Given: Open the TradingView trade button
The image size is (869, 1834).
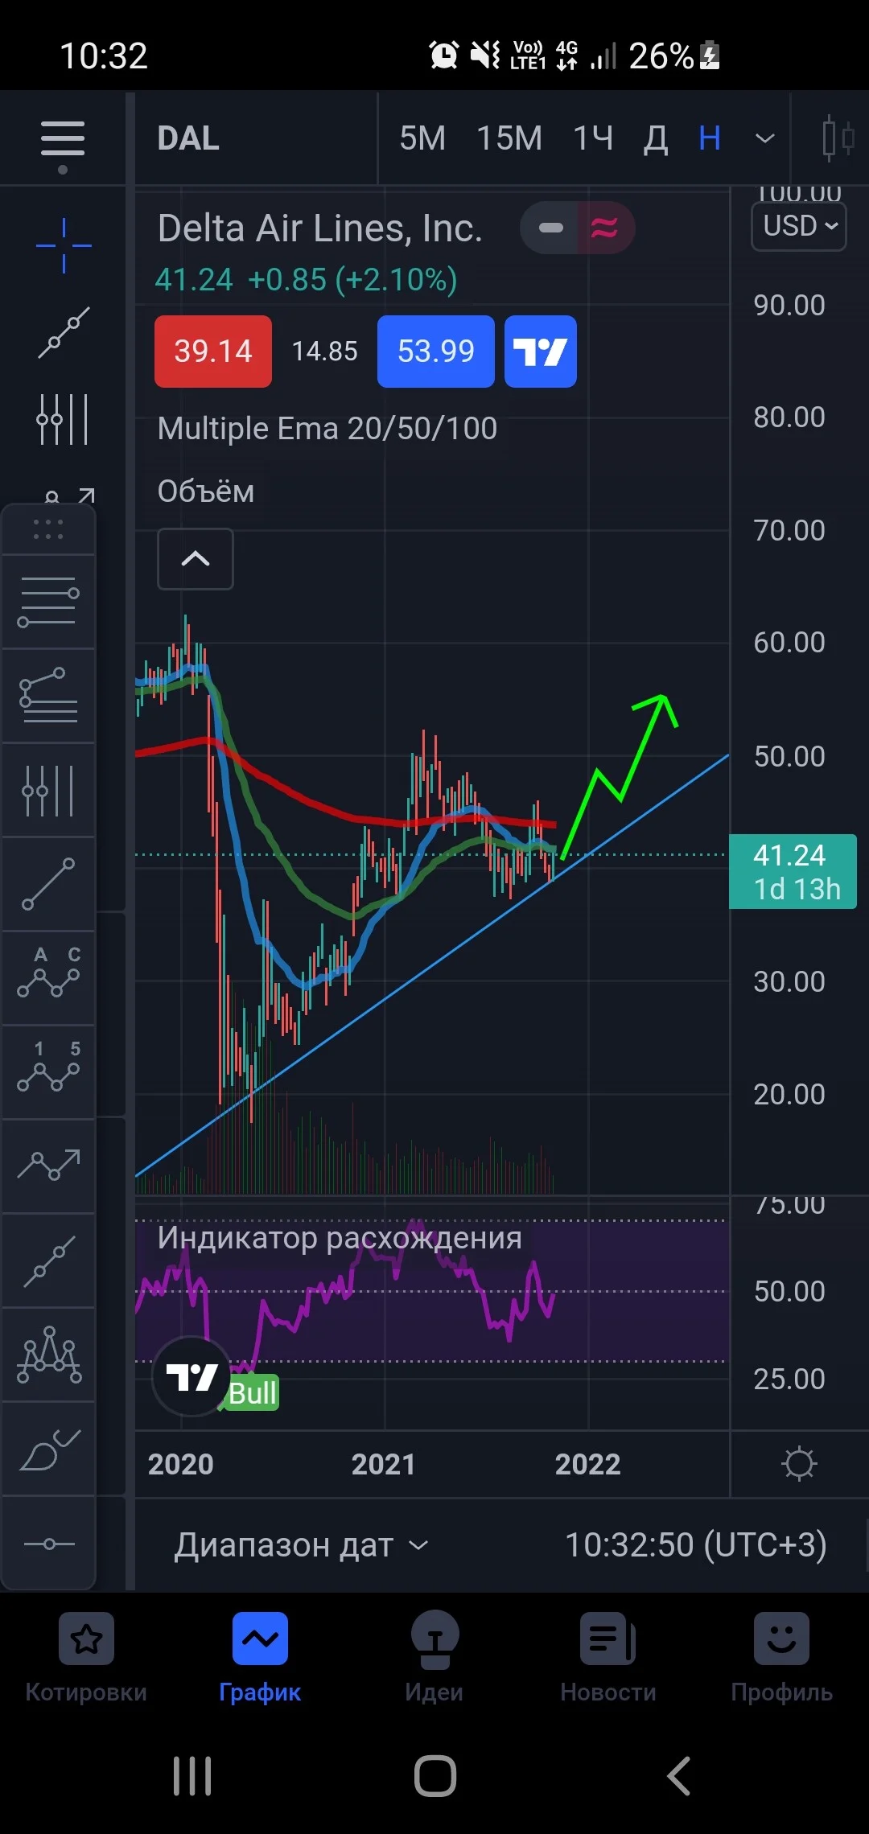Looking at the screenshot, I should pyautogui.click(x=541, y=352).
